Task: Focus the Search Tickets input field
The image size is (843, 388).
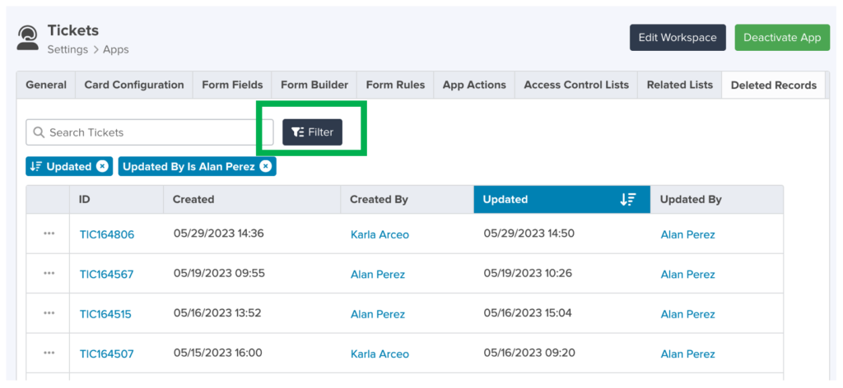Action: [x=150, y=132]
